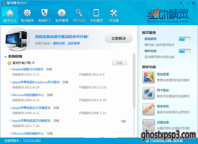This screenshot has height=144, width=198.
Task: Open the 网卡驱动 link
Action: click(x=163, y=90)
